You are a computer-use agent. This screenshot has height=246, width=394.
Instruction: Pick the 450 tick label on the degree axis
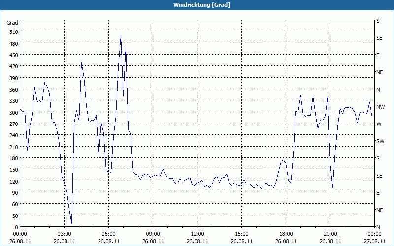pos(14,55)
